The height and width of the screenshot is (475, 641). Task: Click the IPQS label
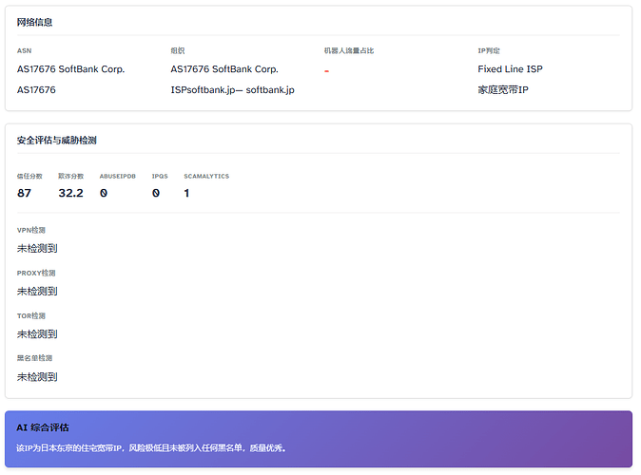160,177
